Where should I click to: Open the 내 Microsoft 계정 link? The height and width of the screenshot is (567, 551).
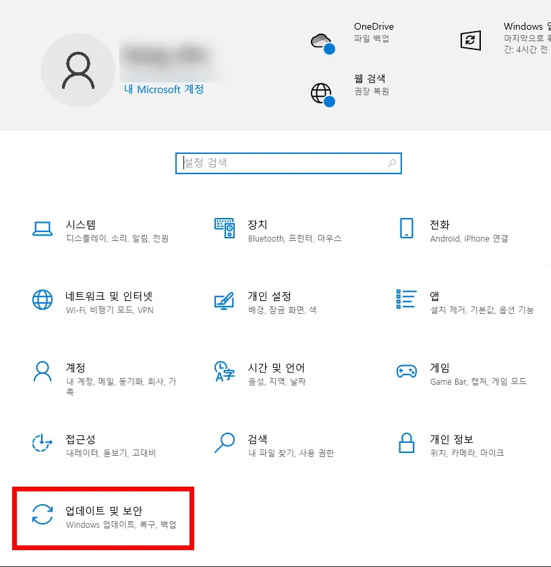coord(164,89)
